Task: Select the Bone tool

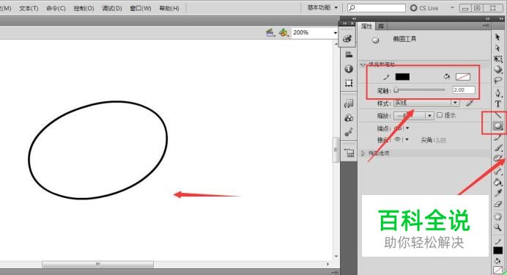Action: 498,172
